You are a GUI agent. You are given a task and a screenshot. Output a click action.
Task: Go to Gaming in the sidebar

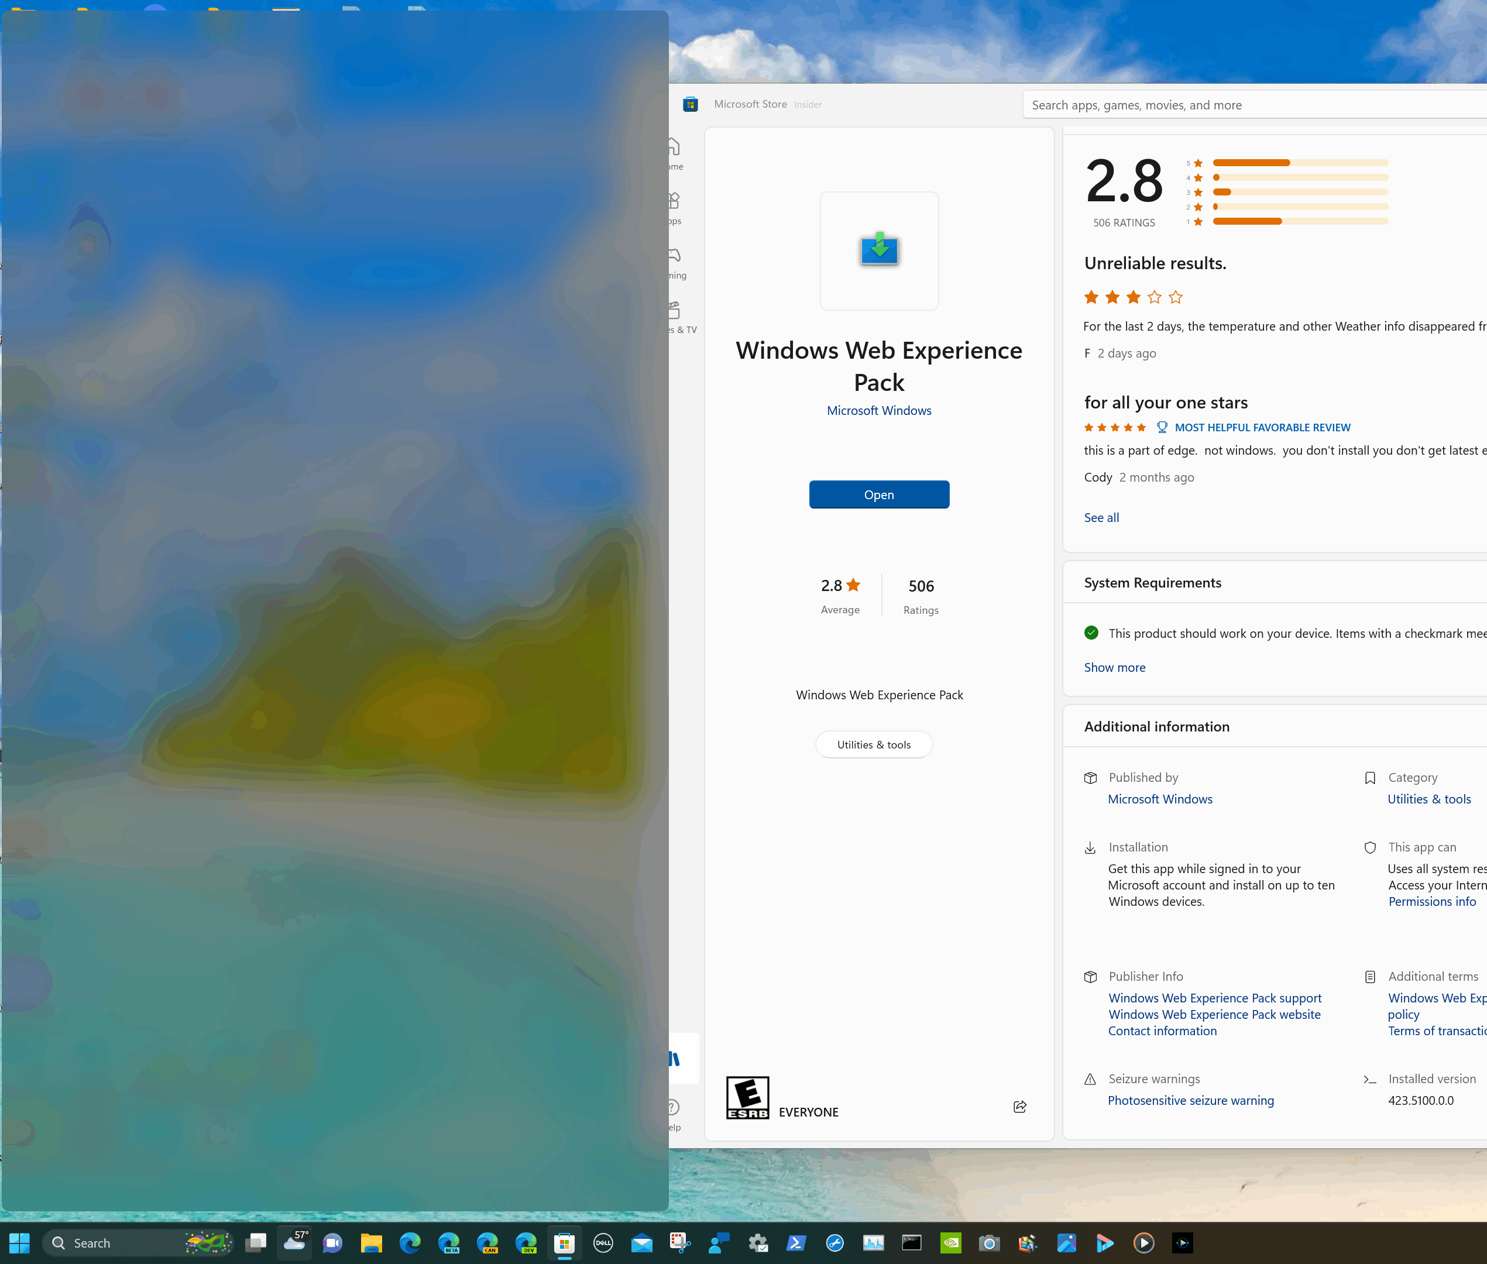pyautogui.click(x=674, y=255)
